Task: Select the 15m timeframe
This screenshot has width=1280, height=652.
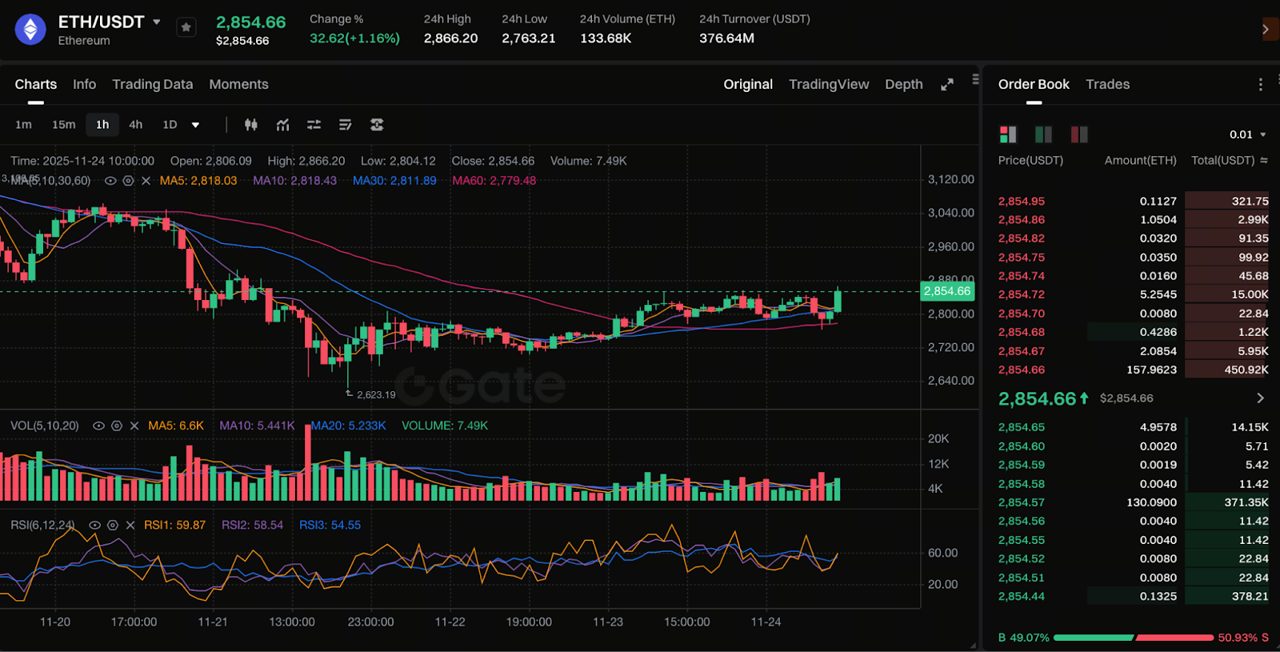Action: tap(64, 125)
